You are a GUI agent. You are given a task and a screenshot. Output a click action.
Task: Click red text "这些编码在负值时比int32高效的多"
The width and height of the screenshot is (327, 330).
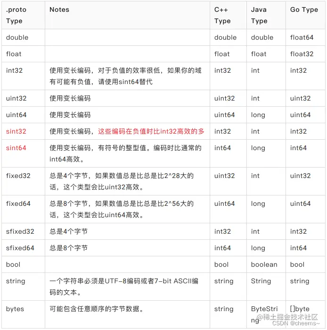click(x=151, y=131)
